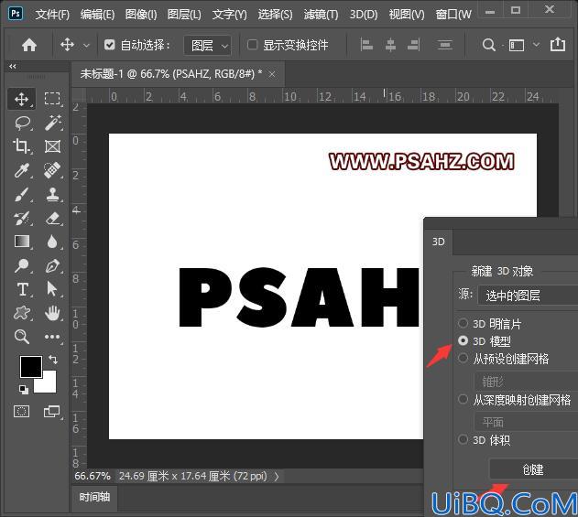This screenshot has width=578, height=517.
Task: Select the Eraser tool
Action: pos(52,218)
